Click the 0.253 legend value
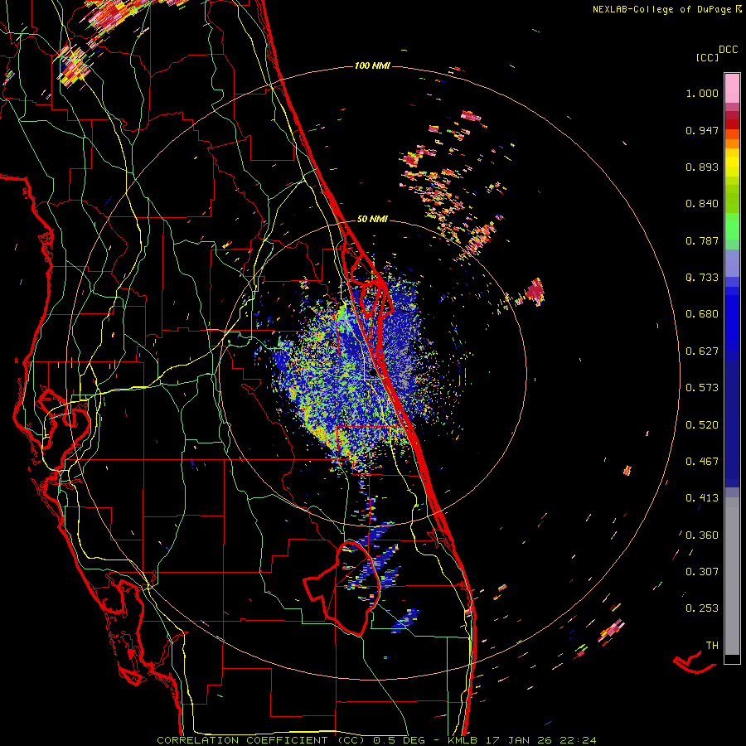Viewport: 746px width, 746px height. pos(702,608)
